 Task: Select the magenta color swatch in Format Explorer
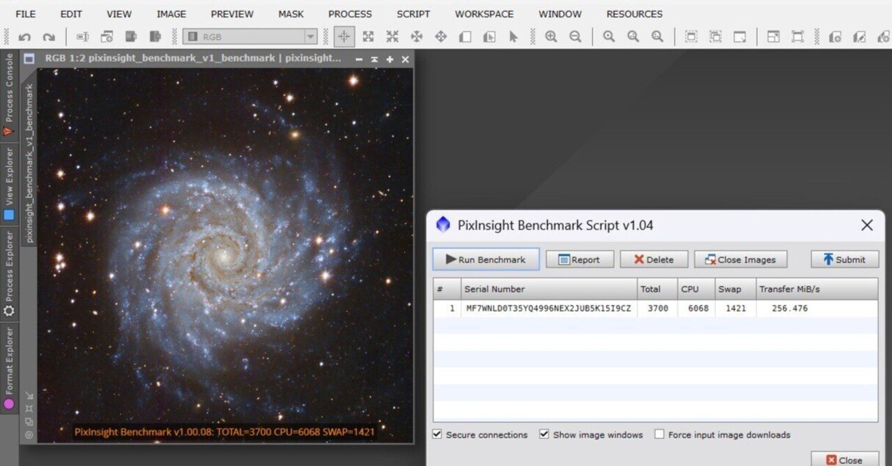(x=10, y=404)
